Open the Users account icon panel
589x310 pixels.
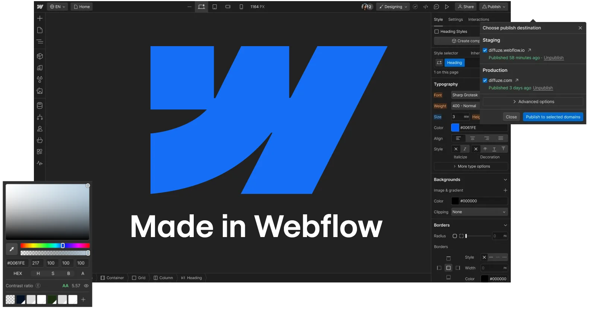pos(40,129)
